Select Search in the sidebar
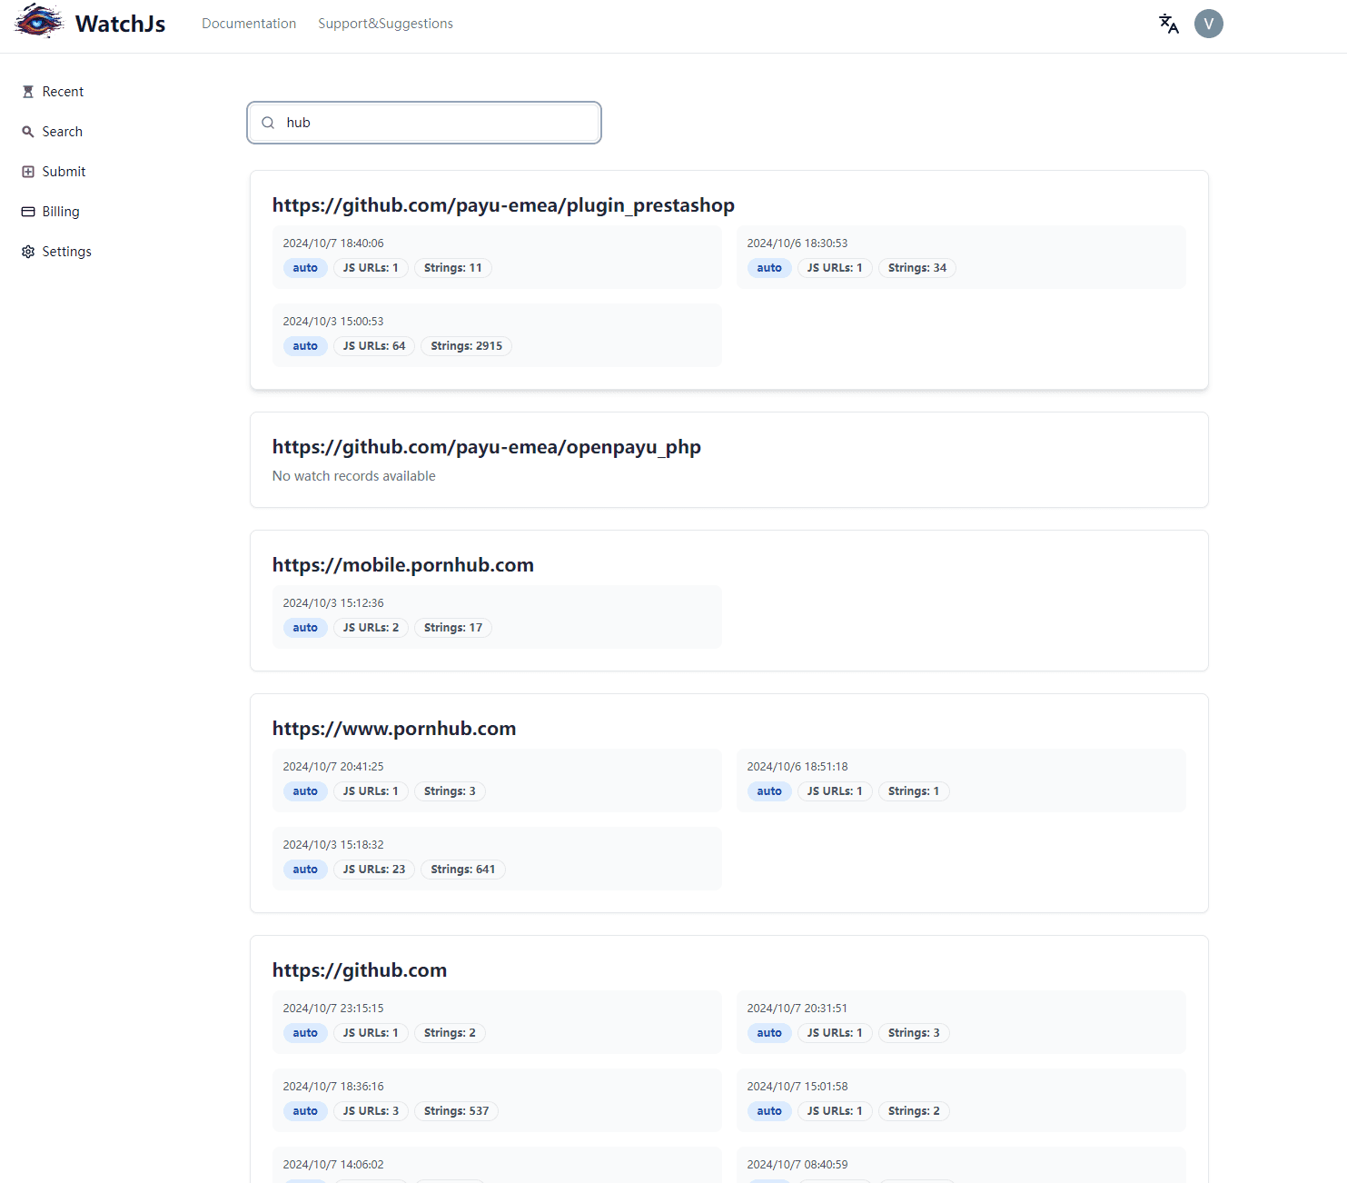Image resolution: width=1347 pixels, height=1183 pixels. [62, 132]
